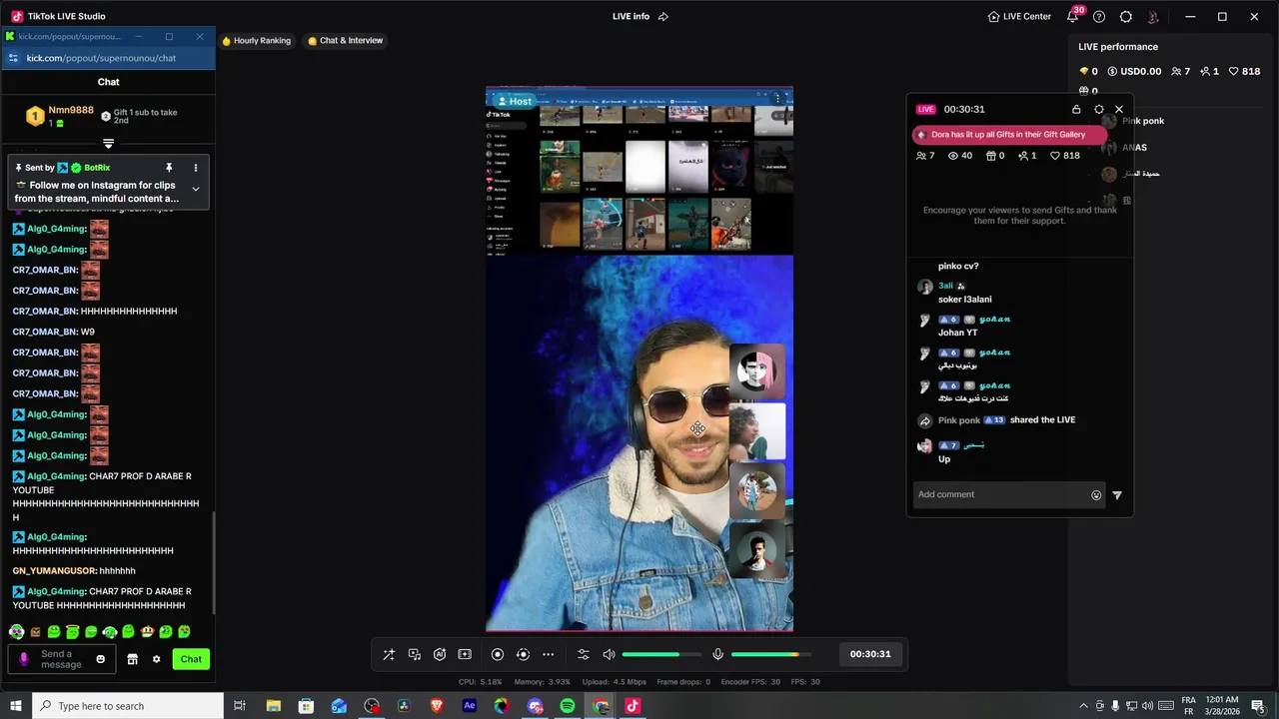Switch to Chat & Interview tab
This screenshot has height=719, width=1279.
coord(346,41)
